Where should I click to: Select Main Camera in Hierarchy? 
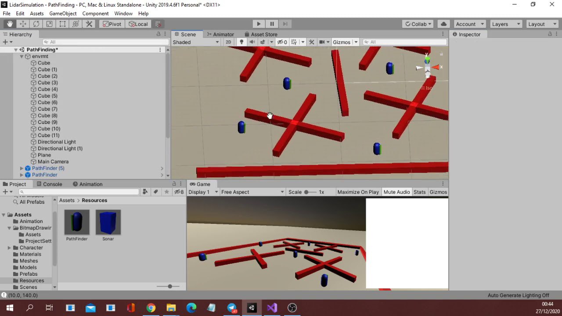point(53,162)
